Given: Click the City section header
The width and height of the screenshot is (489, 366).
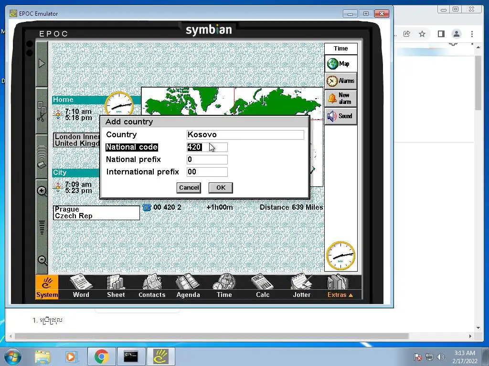Looking at the screenshot, I should coord(76,173).
